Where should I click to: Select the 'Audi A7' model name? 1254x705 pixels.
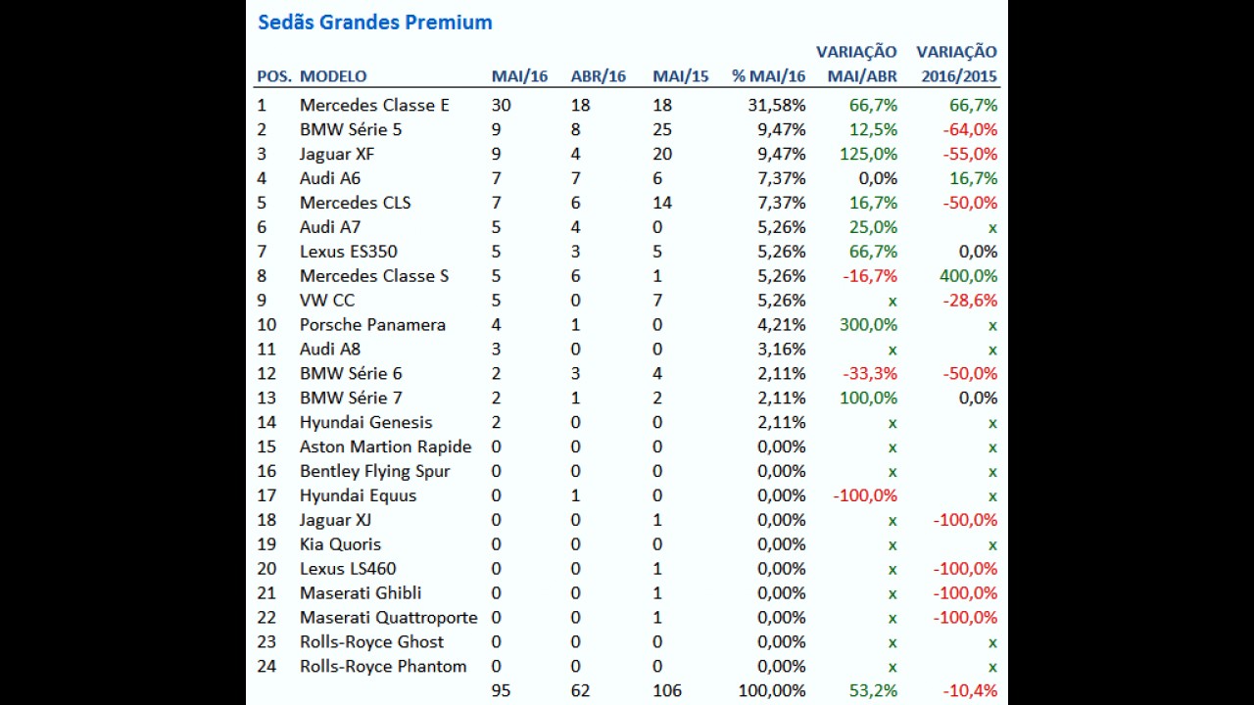click(330, 227)
